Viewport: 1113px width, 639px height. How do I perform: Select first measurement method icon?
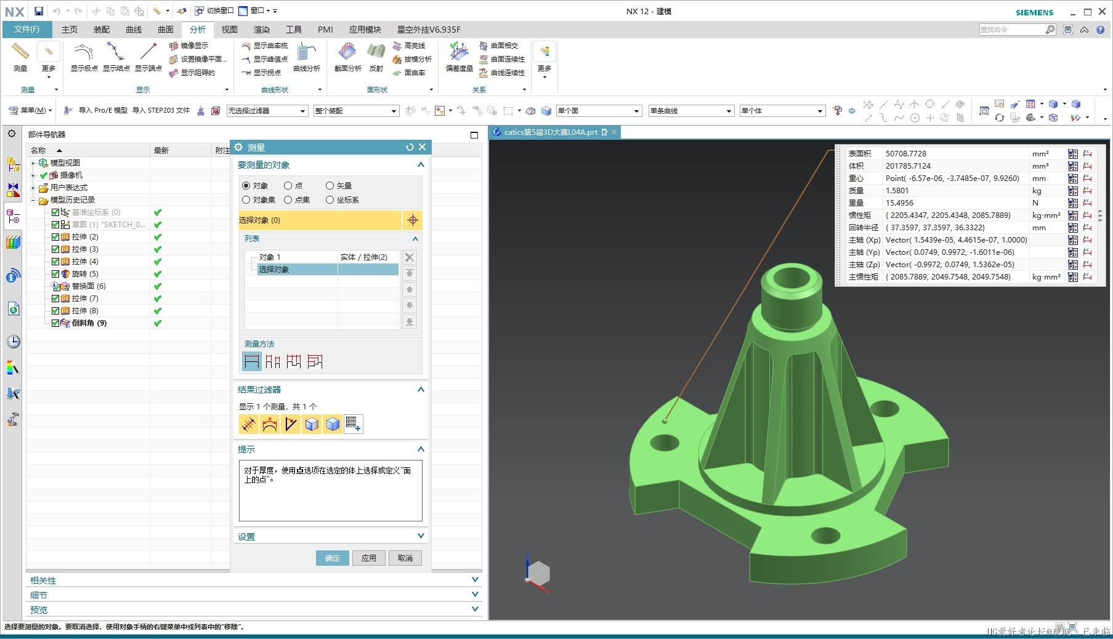(252, 361)
